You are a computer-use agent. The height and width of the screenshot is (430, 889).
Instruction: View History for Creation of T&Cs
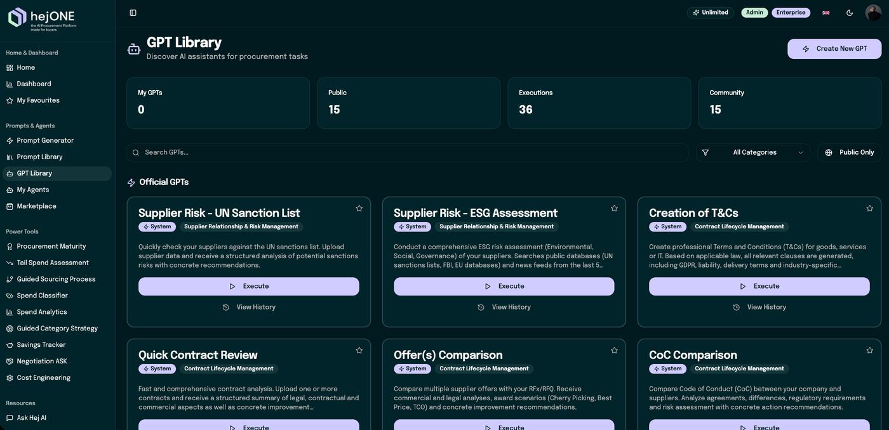[759, 307]
